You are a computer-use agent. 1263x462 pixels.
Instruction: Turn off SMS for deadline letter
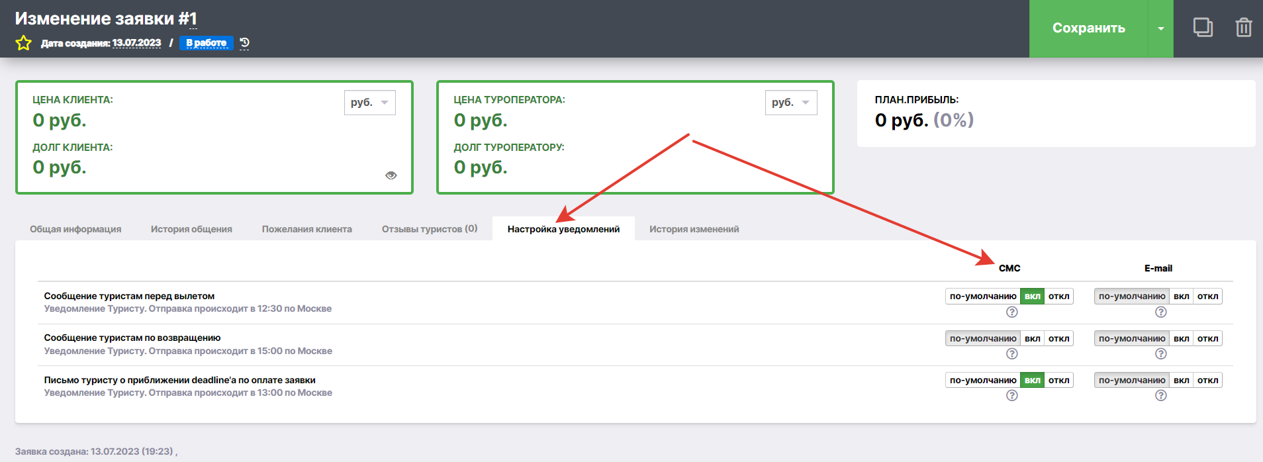1059,380
